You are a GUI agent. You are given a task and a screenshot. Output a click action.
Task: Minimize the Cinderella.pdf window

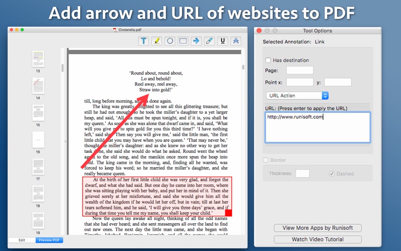click(16, 30)
